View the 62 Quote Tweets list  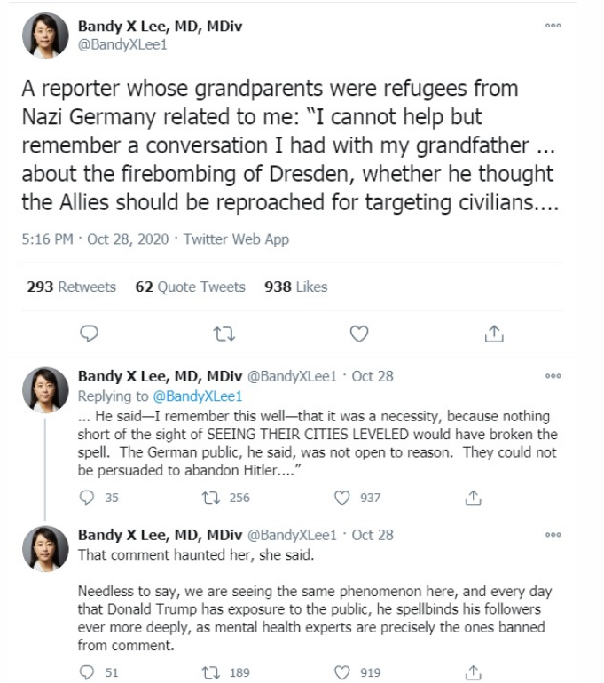pos(191,287)
